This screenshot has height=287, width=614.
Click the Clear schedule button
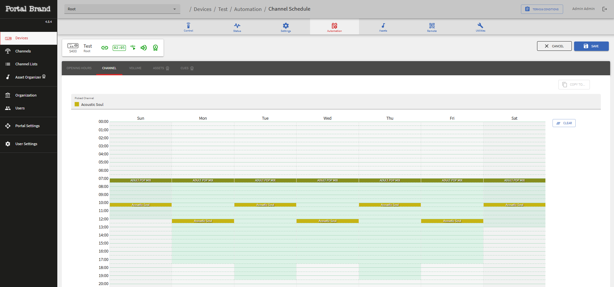[x=564, y=123]
